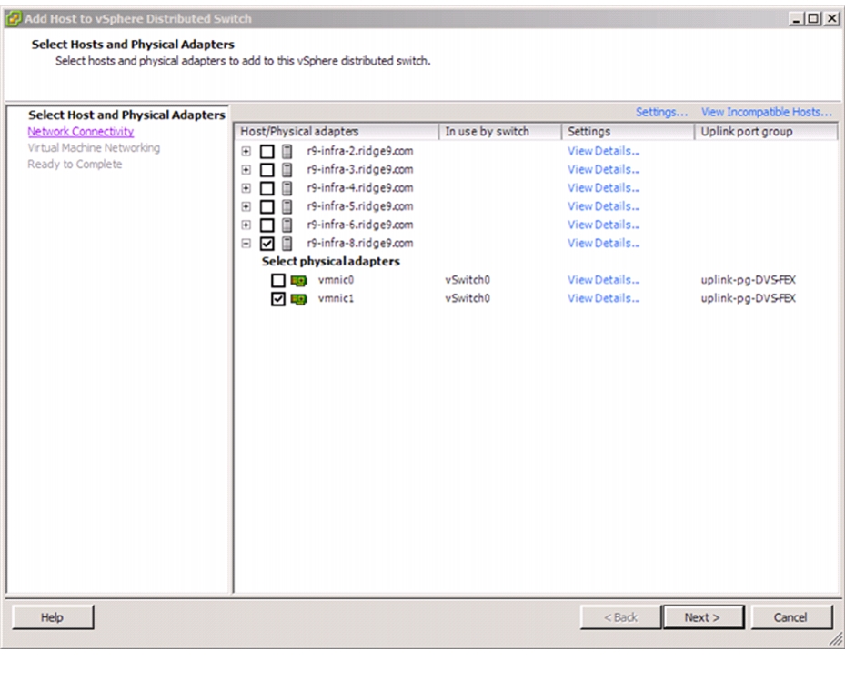This screenshot has height=681, width=845.
Task: Click the server icon for r9-infra-5.ridge9.com
Action: (x=287, y=206)
